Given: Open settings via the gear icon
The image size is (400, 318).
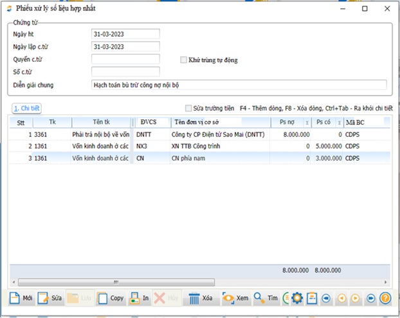Looking at the screenshot, I should pos(297,298).
